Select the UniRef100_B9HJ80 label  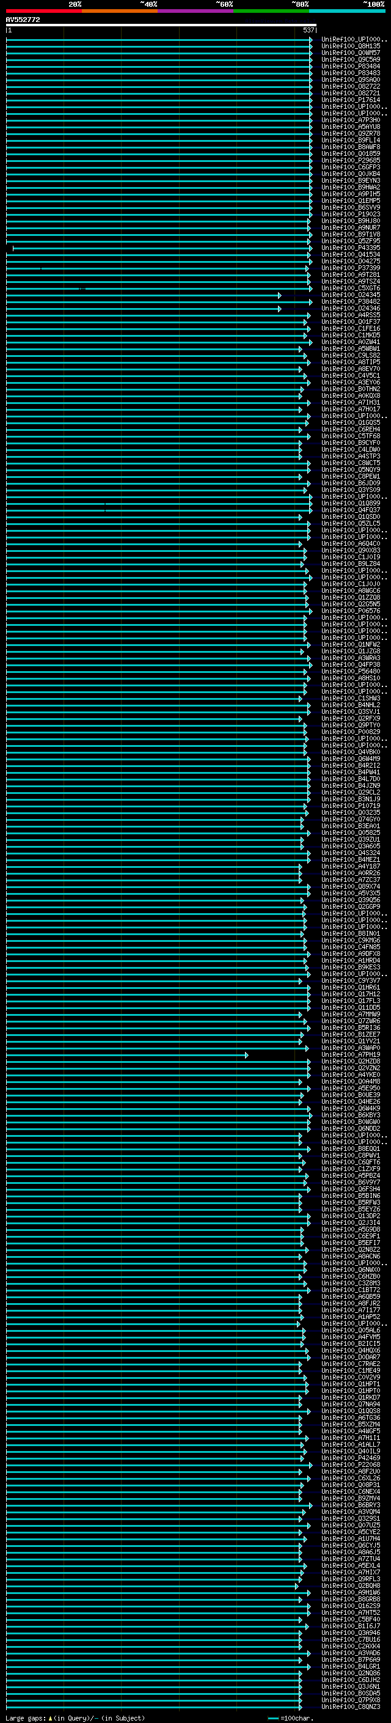[350, 221]
